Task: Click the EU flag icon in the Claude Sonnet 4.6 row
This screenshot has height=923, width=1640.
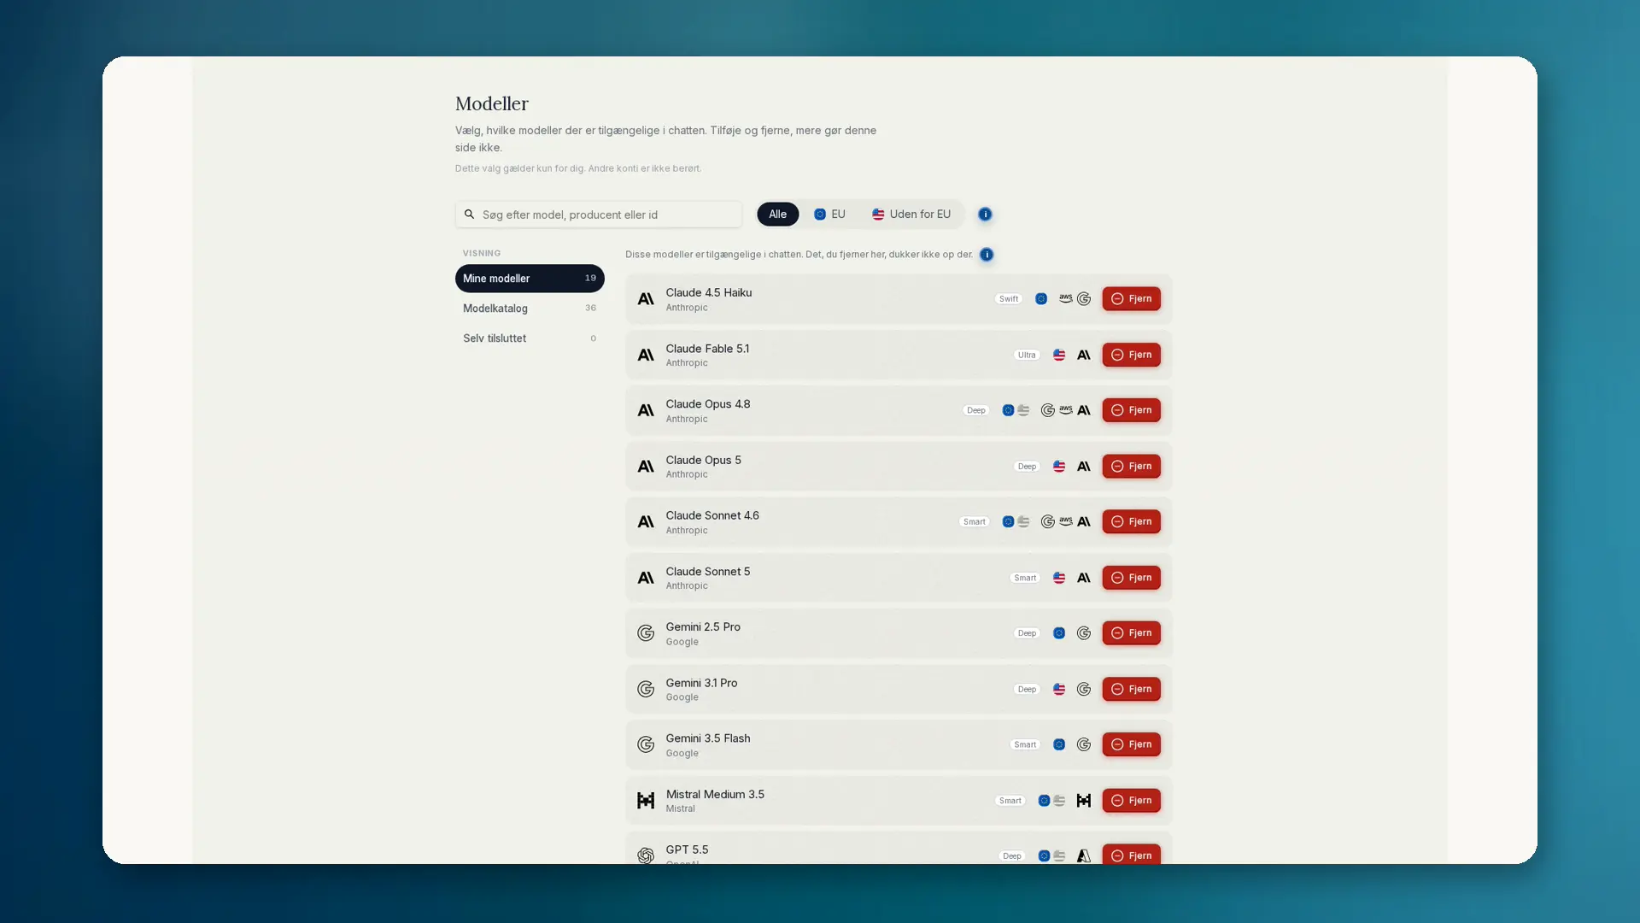Action: pos(1008,522)
